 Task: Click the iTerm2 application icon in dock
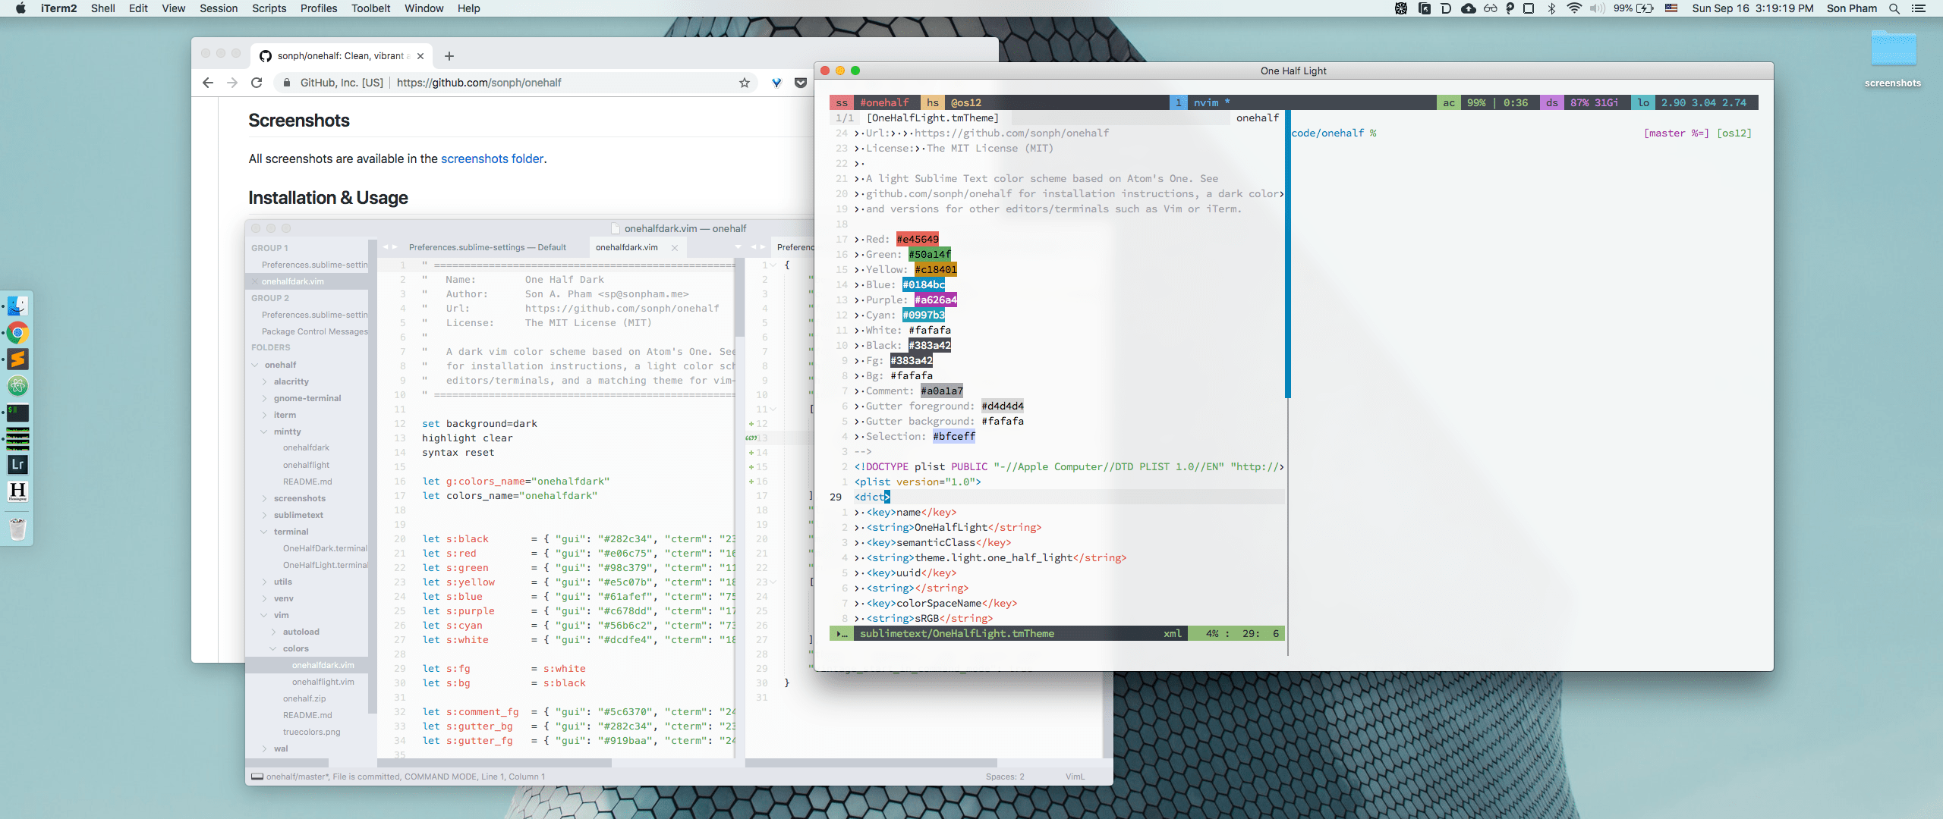coord(18,412)
